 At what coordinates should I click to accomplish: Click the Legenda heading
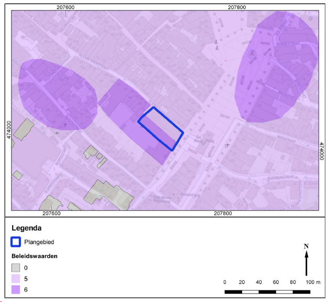26,228
